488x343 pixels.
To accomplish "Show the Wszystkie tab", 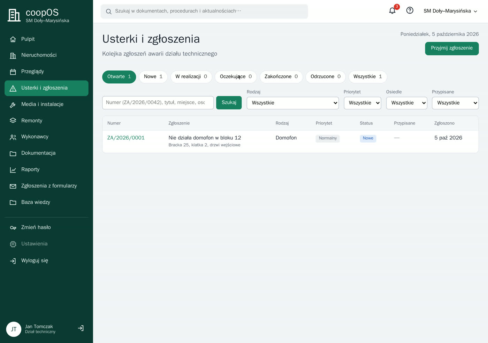I will point(368,77).
